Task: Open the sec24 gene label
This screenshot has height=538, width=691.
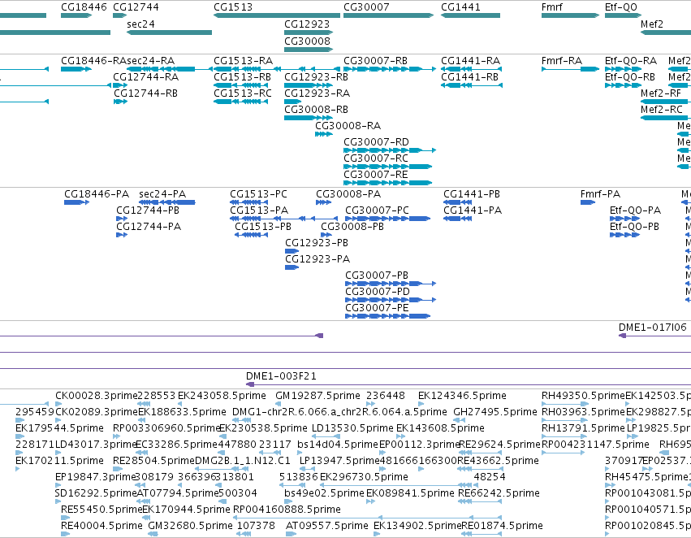Action: 140,24
